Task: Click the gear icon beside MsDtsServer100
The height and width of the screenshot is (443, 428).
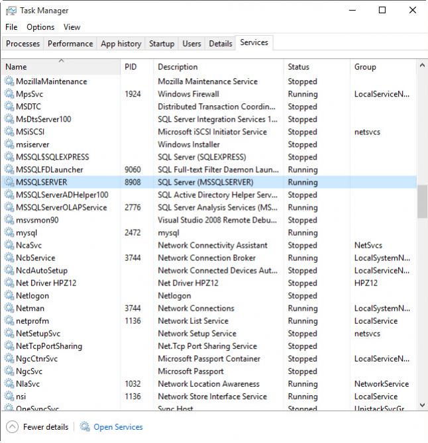Action: point(9,119)
